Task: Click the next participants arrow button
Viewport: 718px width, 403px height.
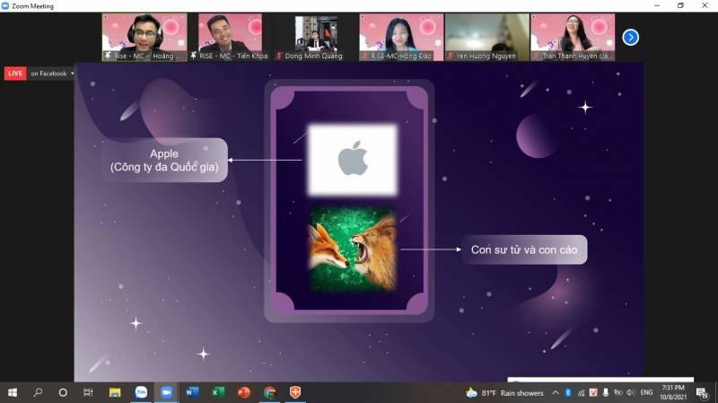Action: [x=630, y=37]
